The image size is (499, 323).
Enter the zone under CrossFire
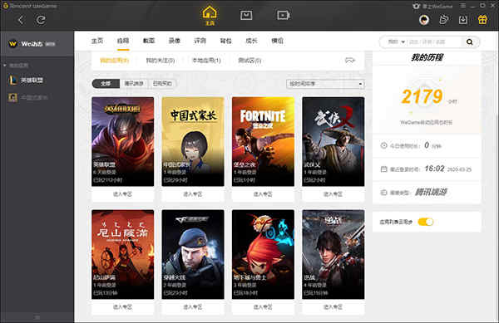(193, 306)
